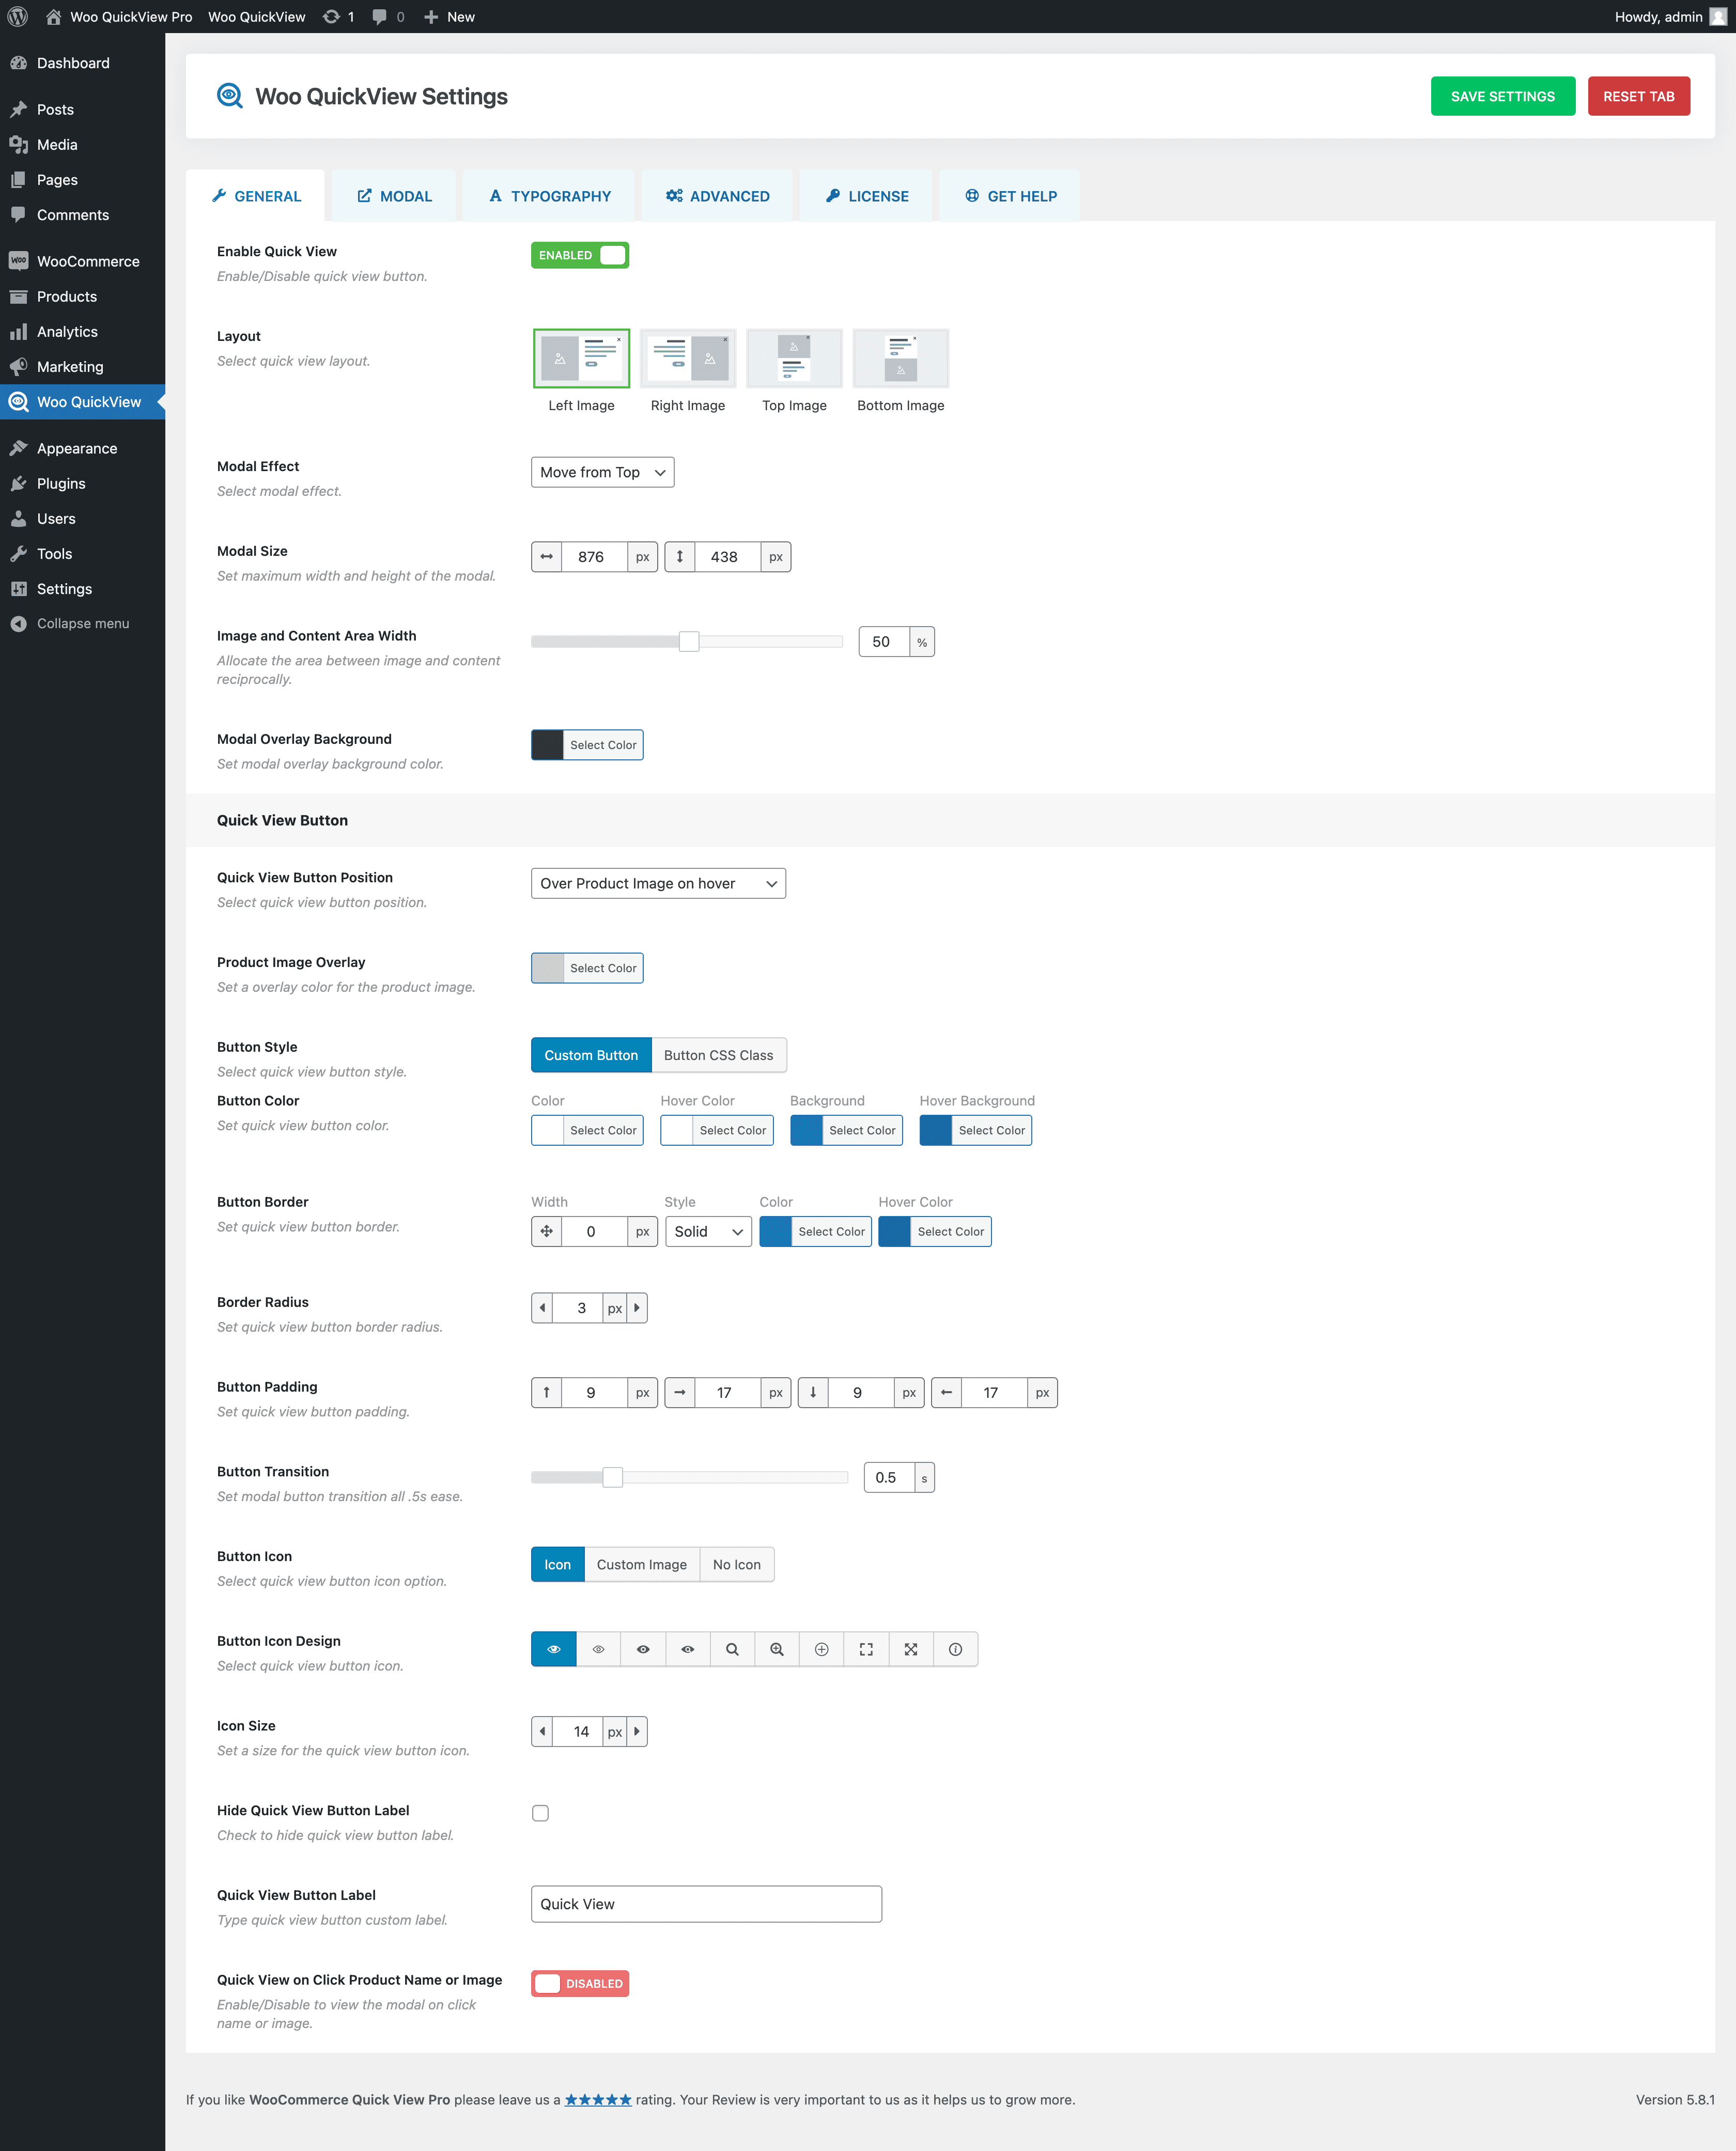Image resolution: width=1736 pixels, height=2151 pixels.
Task: Choose the zoom-in plus magnifier icon
Action: click(777, 1649)
